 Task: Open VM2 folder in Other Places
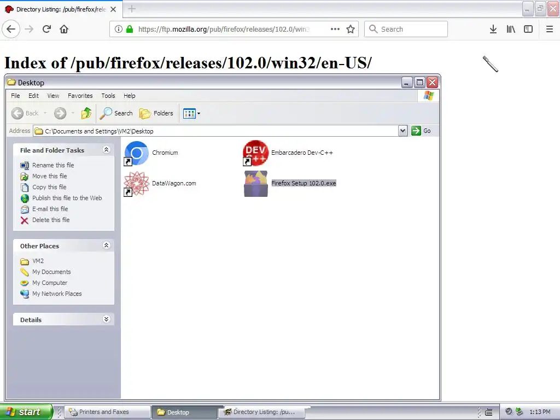pyautogui.click(x=38, y=261)
